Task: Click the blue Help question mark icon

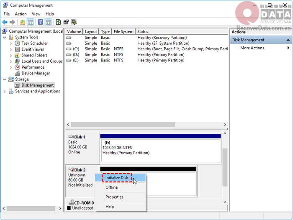Action: (x=41, y=22)
